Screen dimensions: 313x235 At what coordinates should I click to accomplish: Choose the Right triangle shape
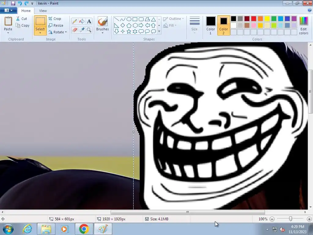[116, 25]
